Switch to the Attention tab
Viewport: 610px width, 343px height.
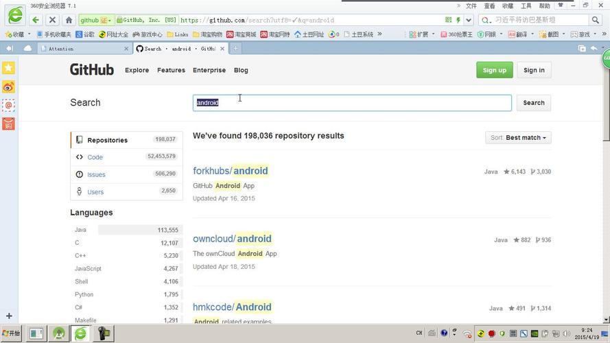[x=84, y=49]
